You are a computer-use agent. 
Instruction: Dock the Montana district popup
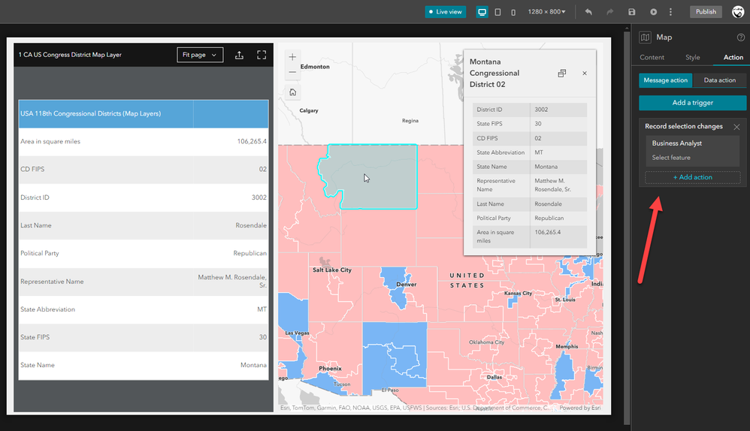[561, 73]
